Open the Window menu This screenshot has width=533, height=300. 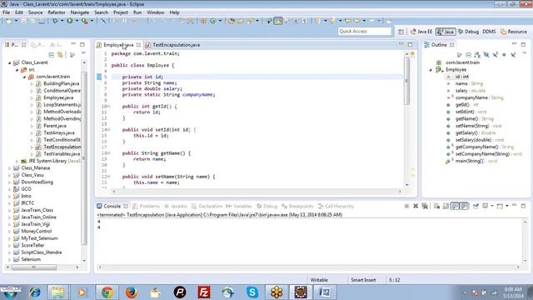tap(156, 12)
